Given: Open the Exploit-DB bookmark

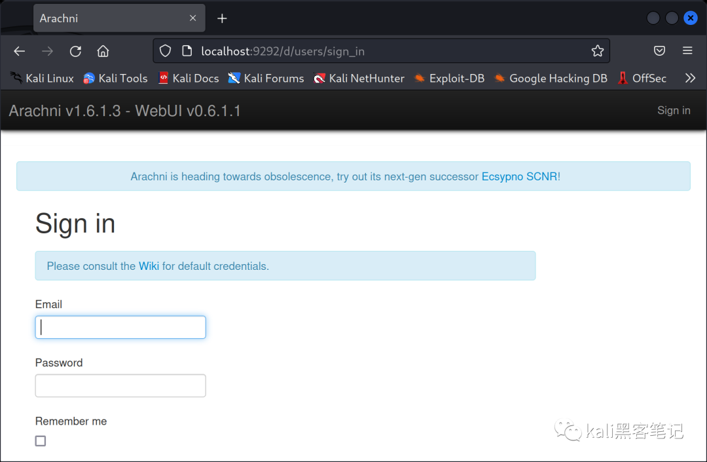Looking at the screenshot, I should click(450, 78).
